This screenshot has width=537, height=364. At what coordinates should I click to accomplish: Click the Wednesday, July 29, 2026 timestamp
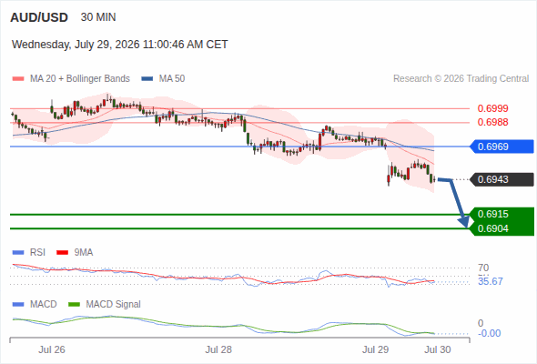coord(120,45)
